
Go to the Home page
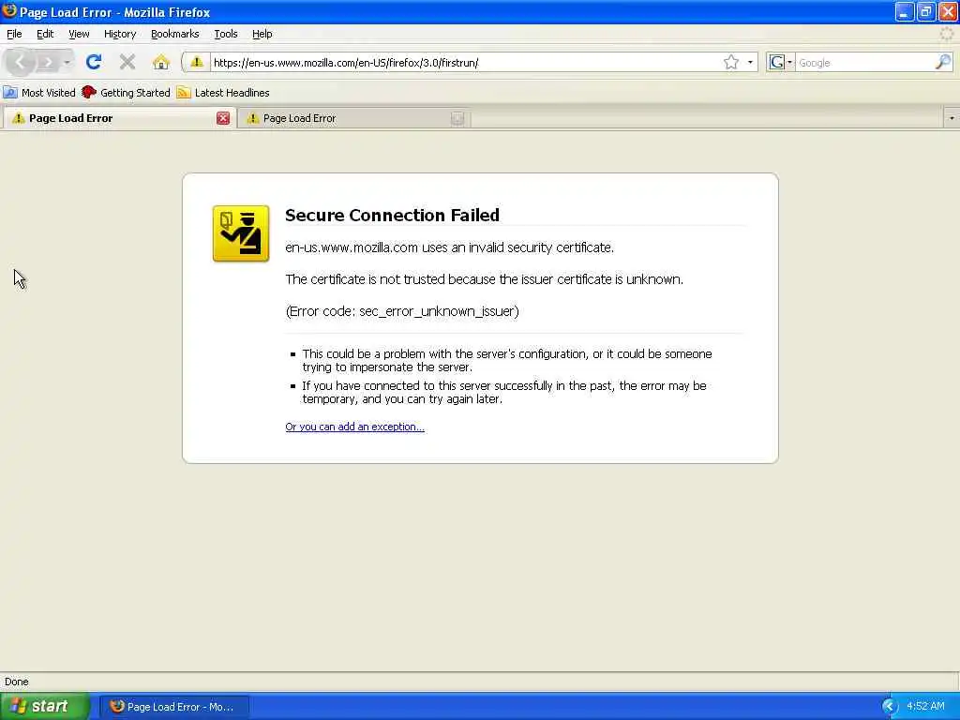[x=161, y=62]
